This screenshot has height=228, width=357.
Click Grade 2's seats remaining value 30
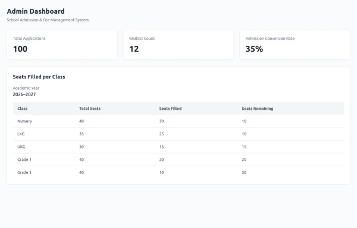point(244,173)
